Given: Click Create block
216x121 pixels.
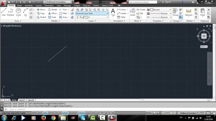Looking at the screenshot, I should [x=141, y=10].
